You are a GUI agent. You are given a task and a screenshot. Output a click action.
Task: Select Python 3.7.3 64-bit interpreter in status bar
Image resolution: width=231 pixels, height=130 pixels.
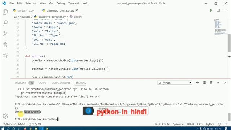(x=14, y=124)
